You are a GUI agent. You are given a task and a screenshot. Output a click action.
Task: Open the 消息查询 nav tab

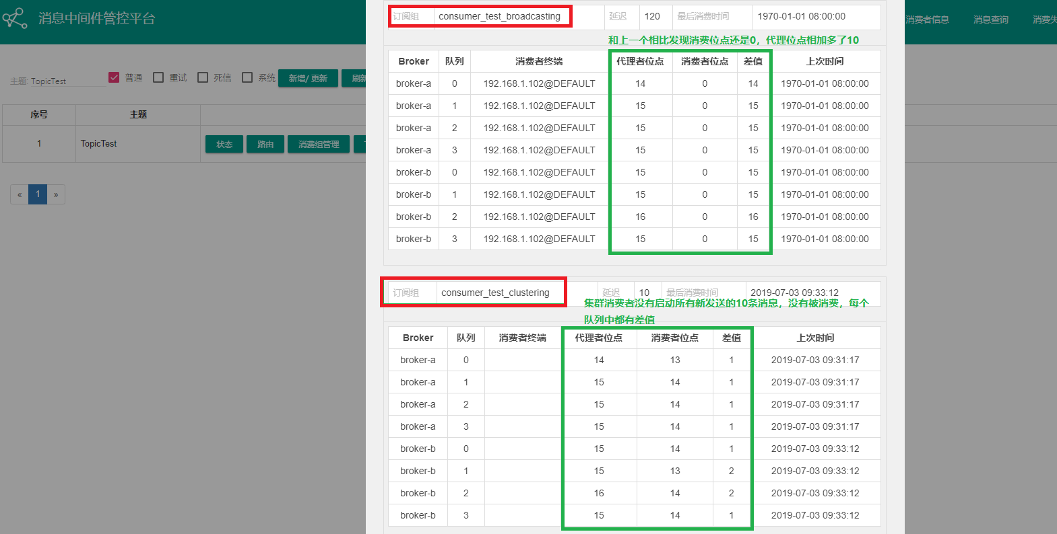[991, 20]
